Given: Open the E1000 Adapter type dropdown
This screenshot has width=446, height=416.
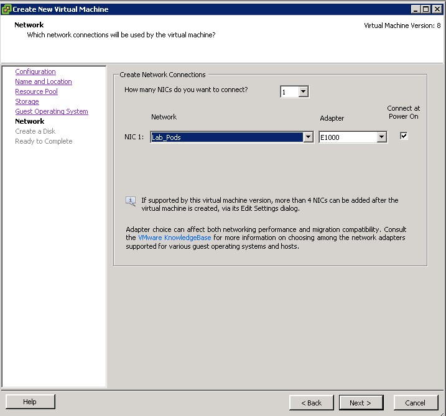Looking at the screenshot, I should click(381, 137).
